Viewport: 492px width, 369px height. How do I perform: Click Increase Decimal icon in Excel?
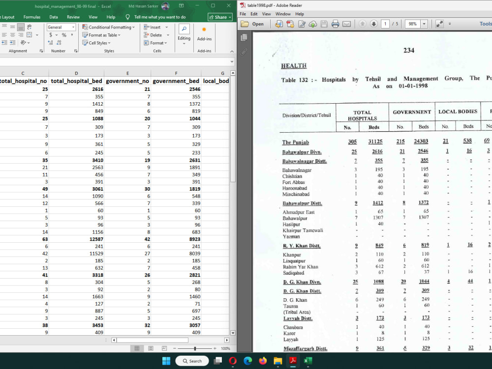pos(51,43)
